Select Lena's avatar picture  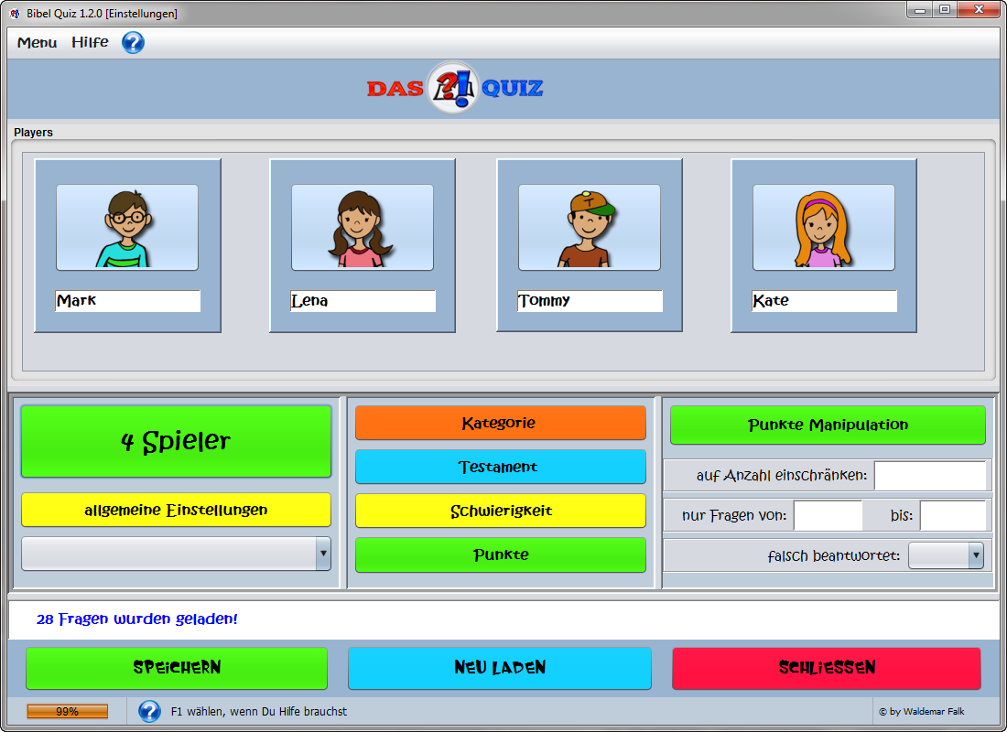(362, 228)
